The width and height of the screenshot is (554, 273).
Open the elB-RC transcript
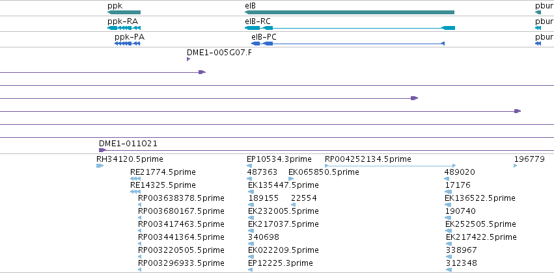coord(350,28)
